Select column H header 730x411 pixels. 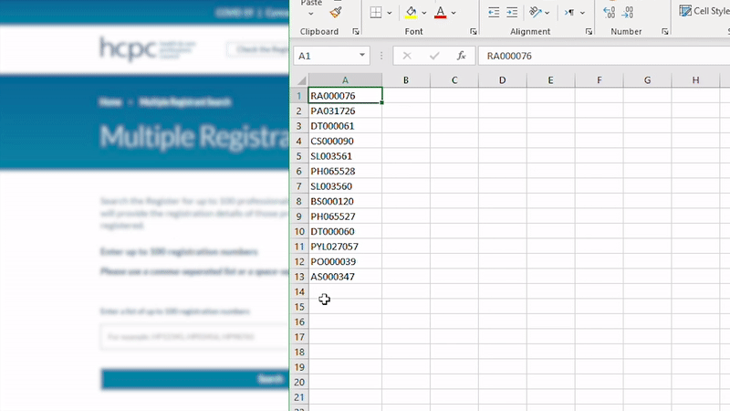coord(695,80)
